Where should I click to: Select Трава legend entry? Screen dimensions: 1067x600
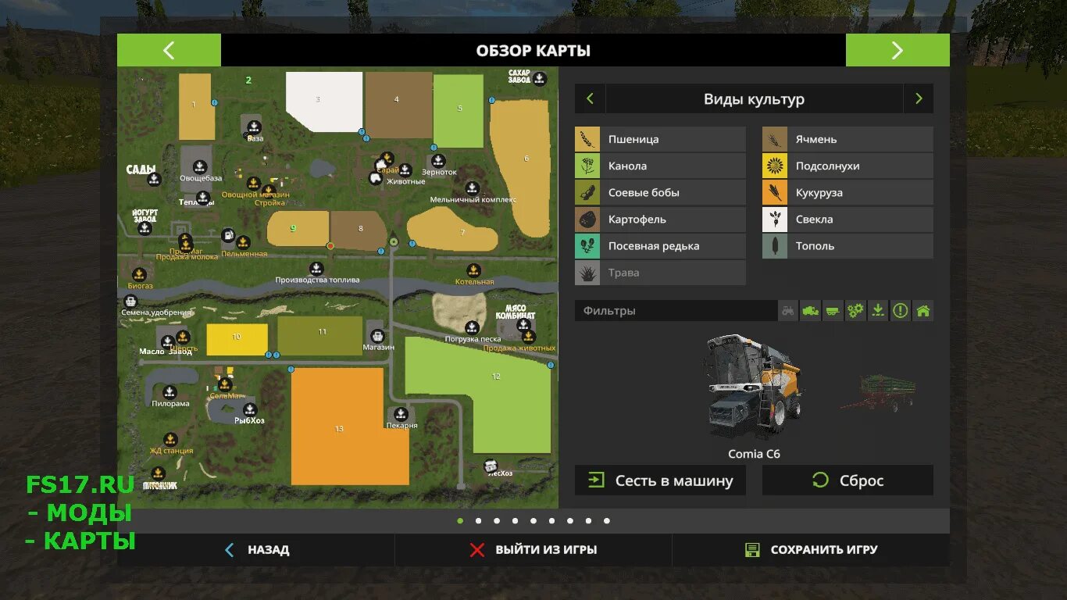click(660, 273)
